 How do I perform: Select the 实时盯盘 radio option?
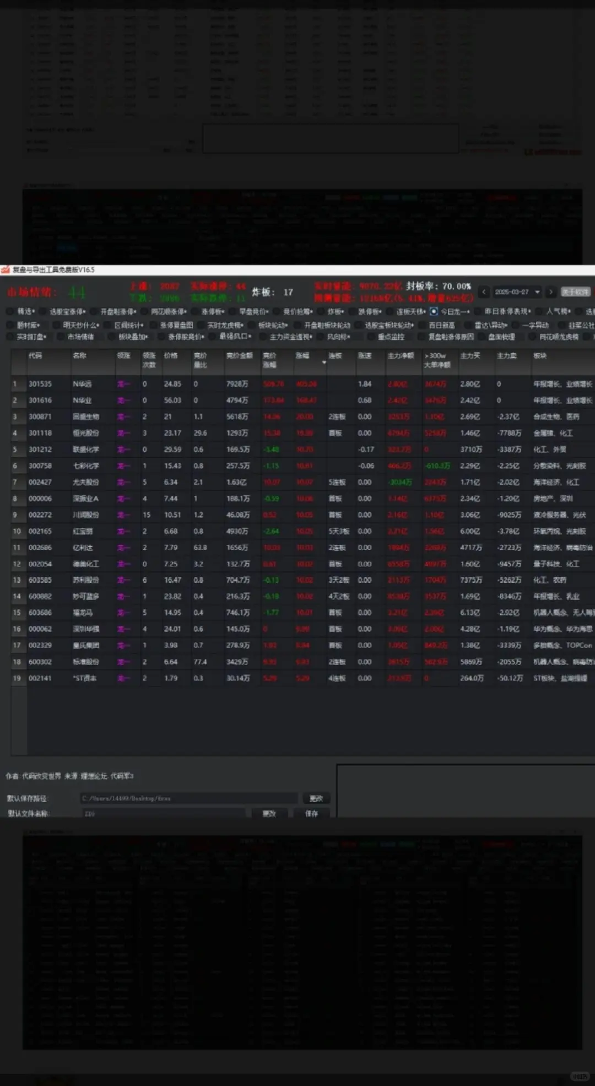pyautogui.click(x=27, y=337)
